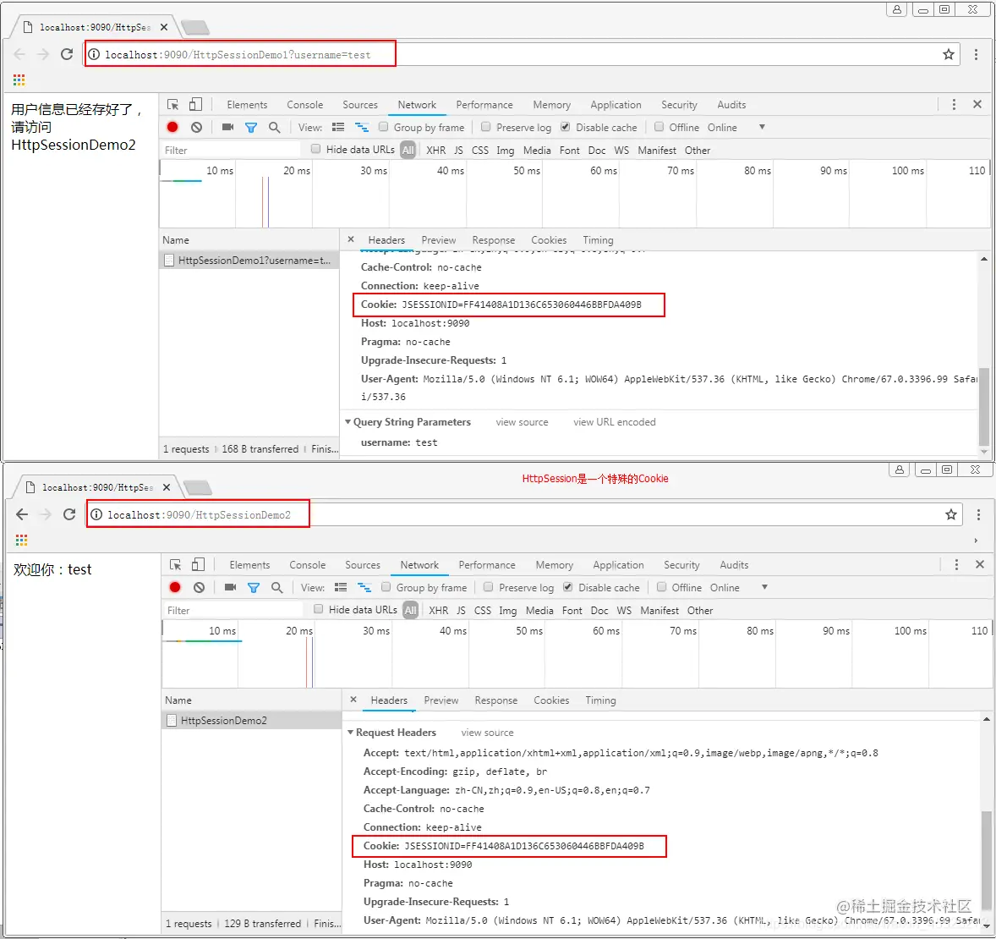
Task: Toggle the device toolbar in top DevTools
Action: (x=195, y=104)
